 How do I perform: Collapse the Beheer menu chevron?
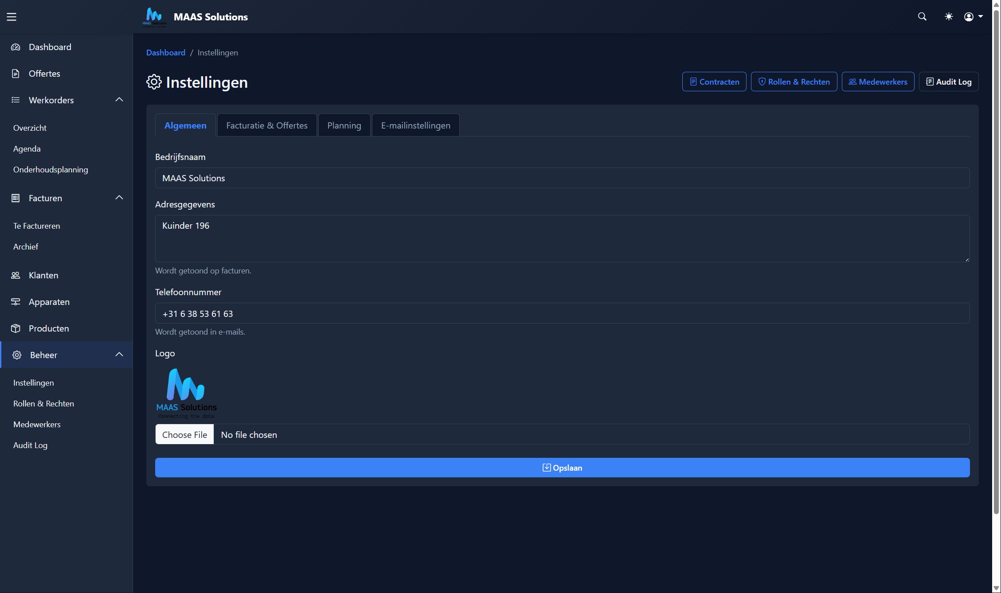[119, 355]
